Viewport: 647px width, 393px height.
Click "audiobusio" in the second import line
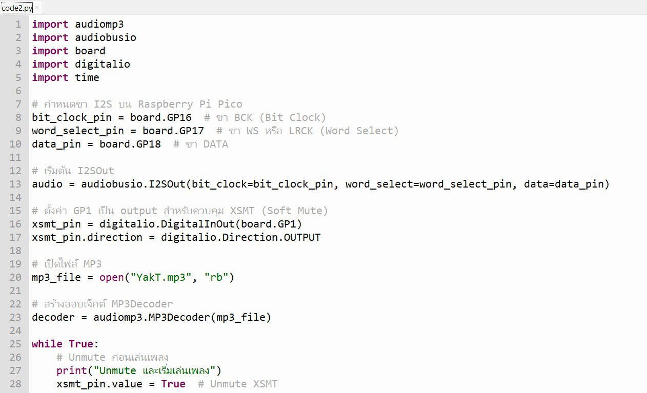(x=106, y=37)
